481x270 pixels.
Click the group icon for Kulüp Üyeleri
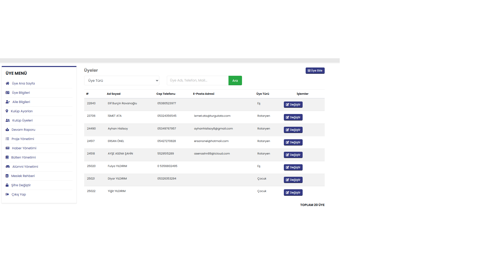pyautogui.click(x=8, y=120)
